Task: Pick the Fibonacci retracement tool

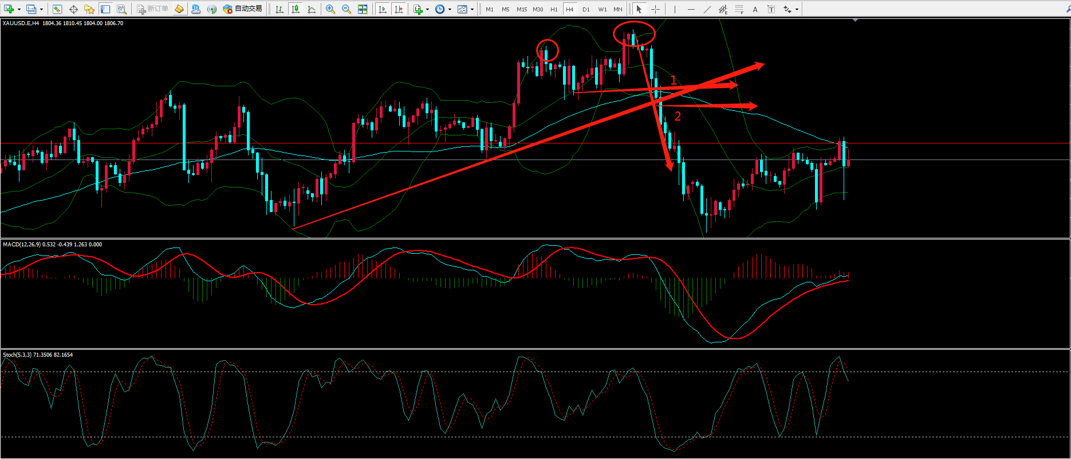Action: [739, 9]
